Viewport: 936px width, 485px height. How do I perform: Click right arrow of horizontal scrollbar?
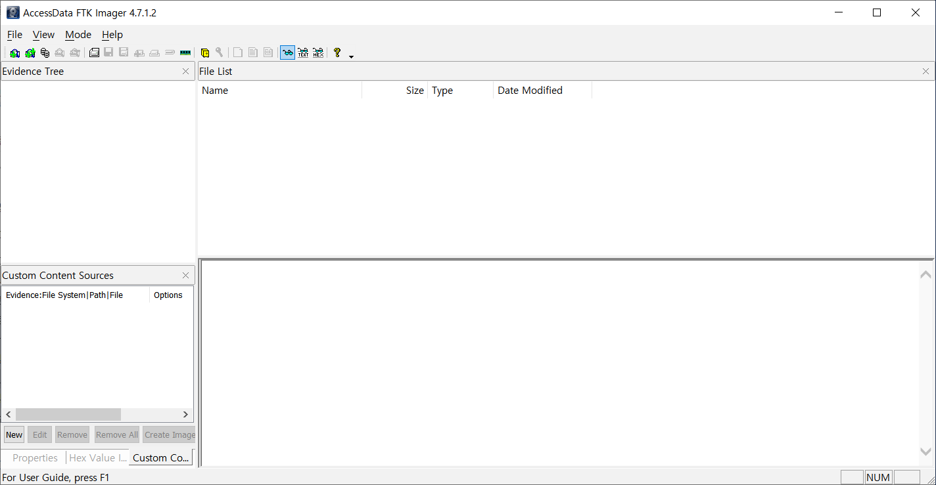(185, 415)
